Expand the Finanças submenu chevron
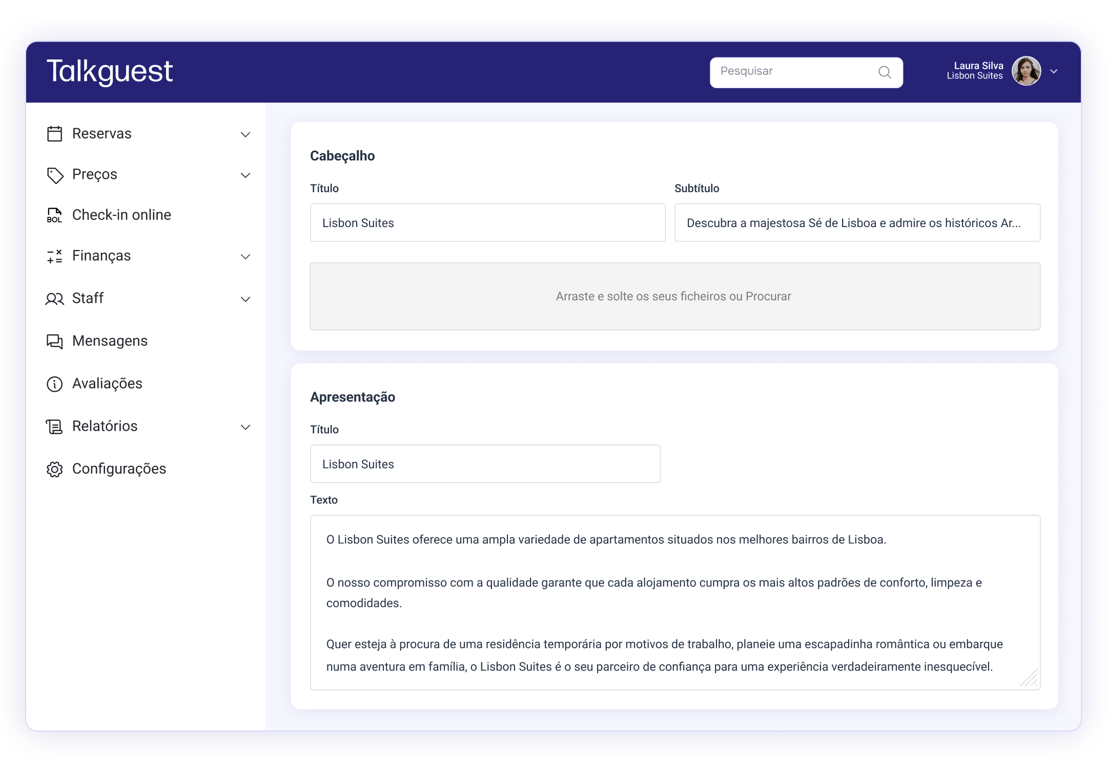Image resolution: width=1107 pixels, height=773 pixels. pos(245,257)
